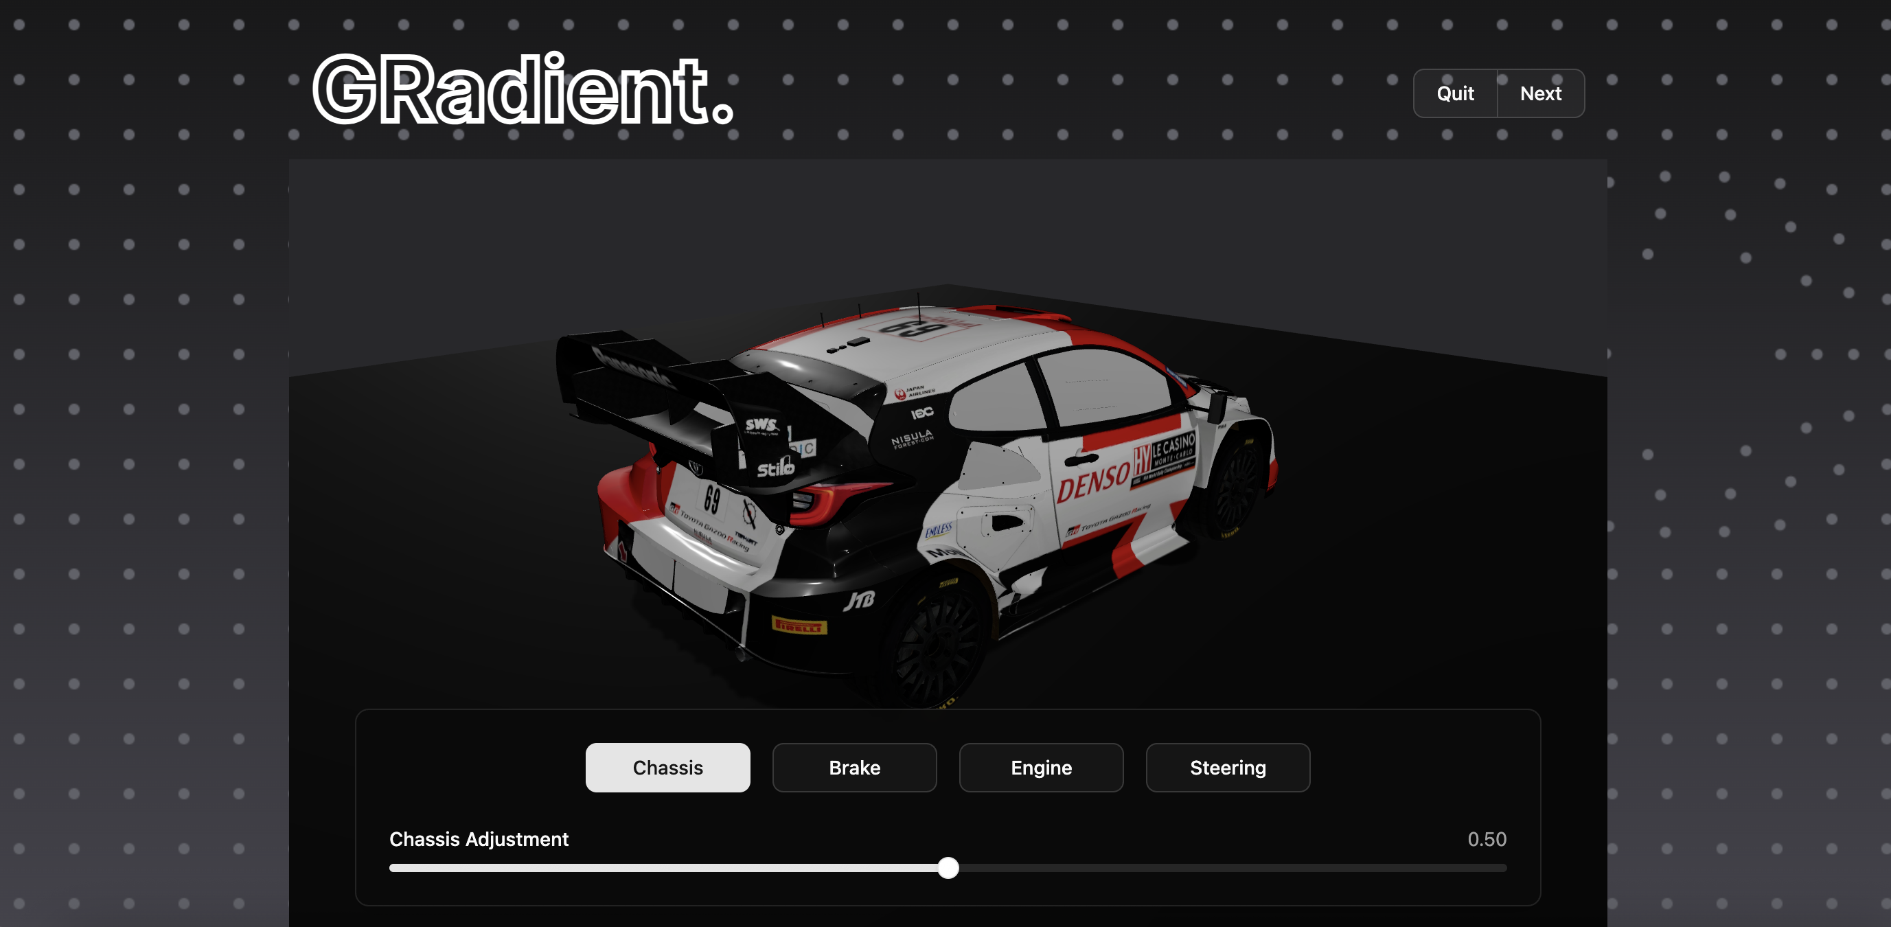Click the Chassis Adjustment label text
Image resolution: width=1891 pixels, height=927 pixels.
tap(479, 839)
